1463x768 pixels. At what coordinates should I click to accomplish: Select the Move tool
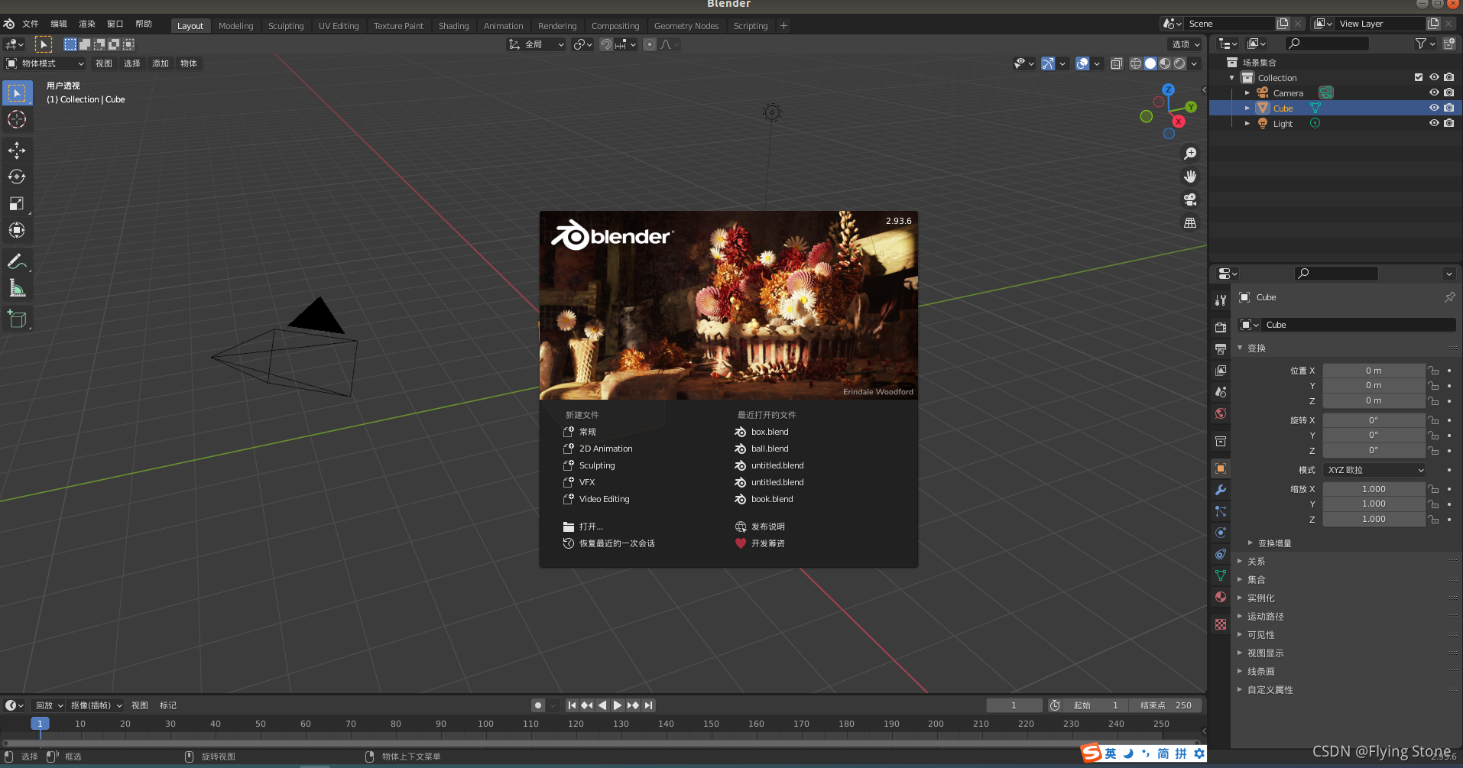[17, 150]
